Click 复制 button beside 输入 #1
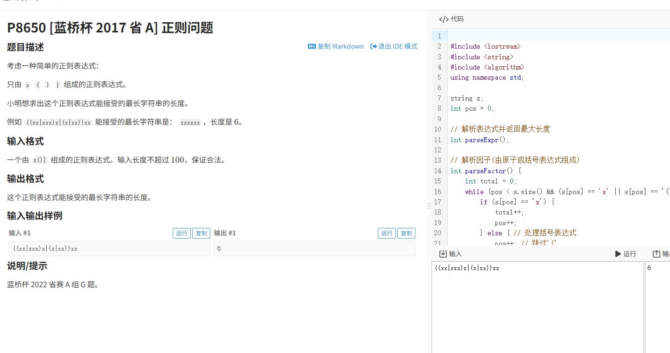 (201, 233)
